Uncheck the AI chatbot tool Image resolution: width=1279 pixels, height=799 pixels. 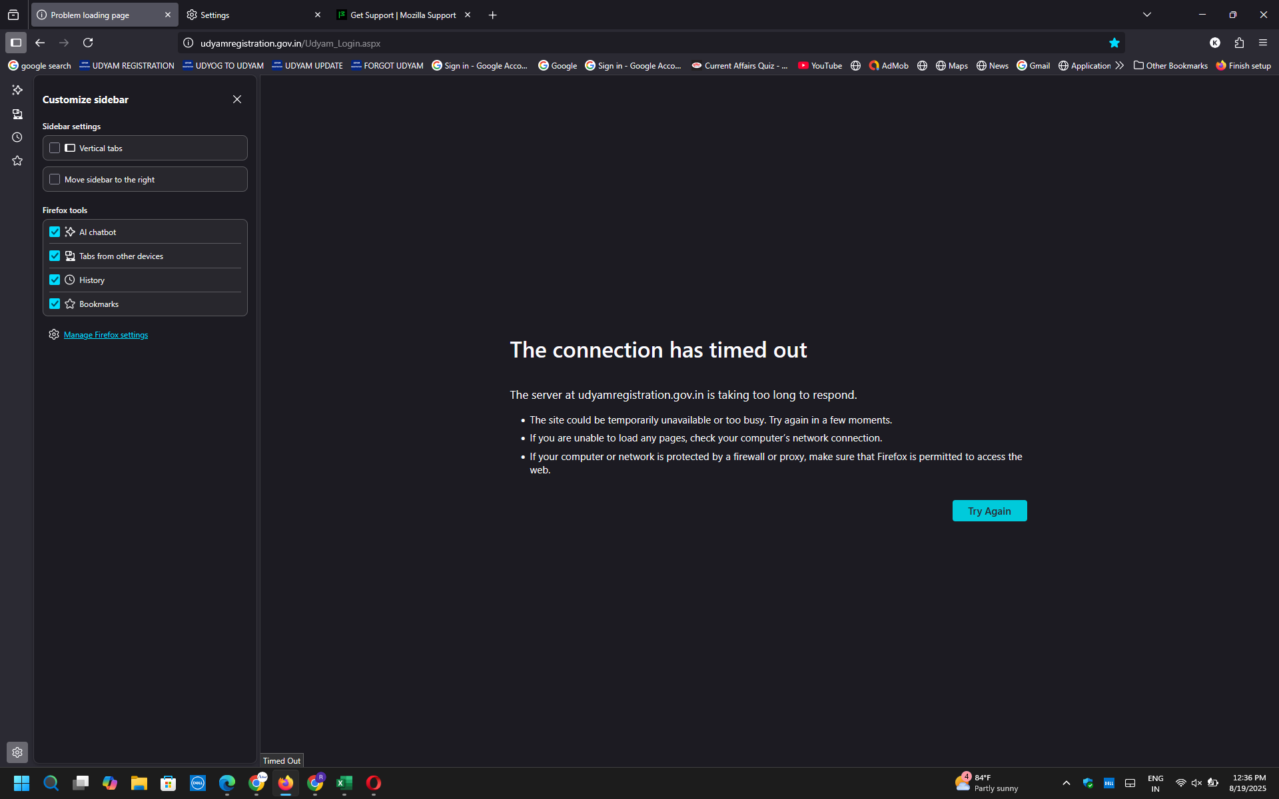click(x=55, y=232)
